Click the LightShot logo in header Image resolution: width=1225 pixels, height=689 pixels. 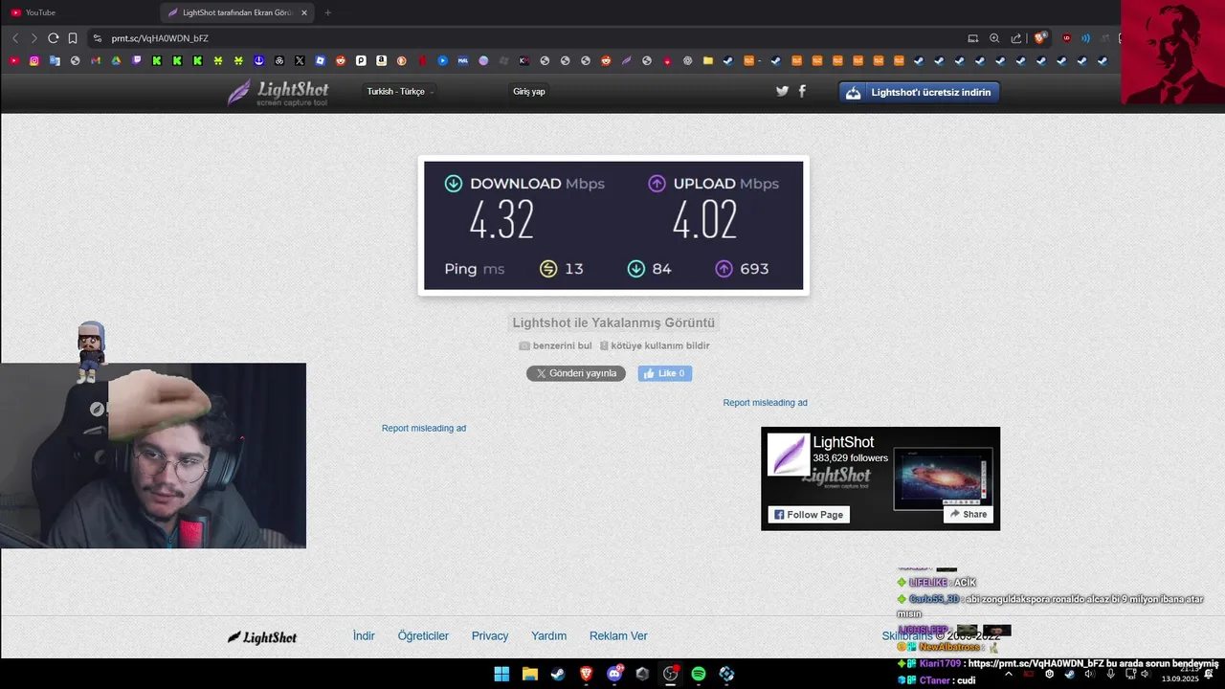(278, 92)
